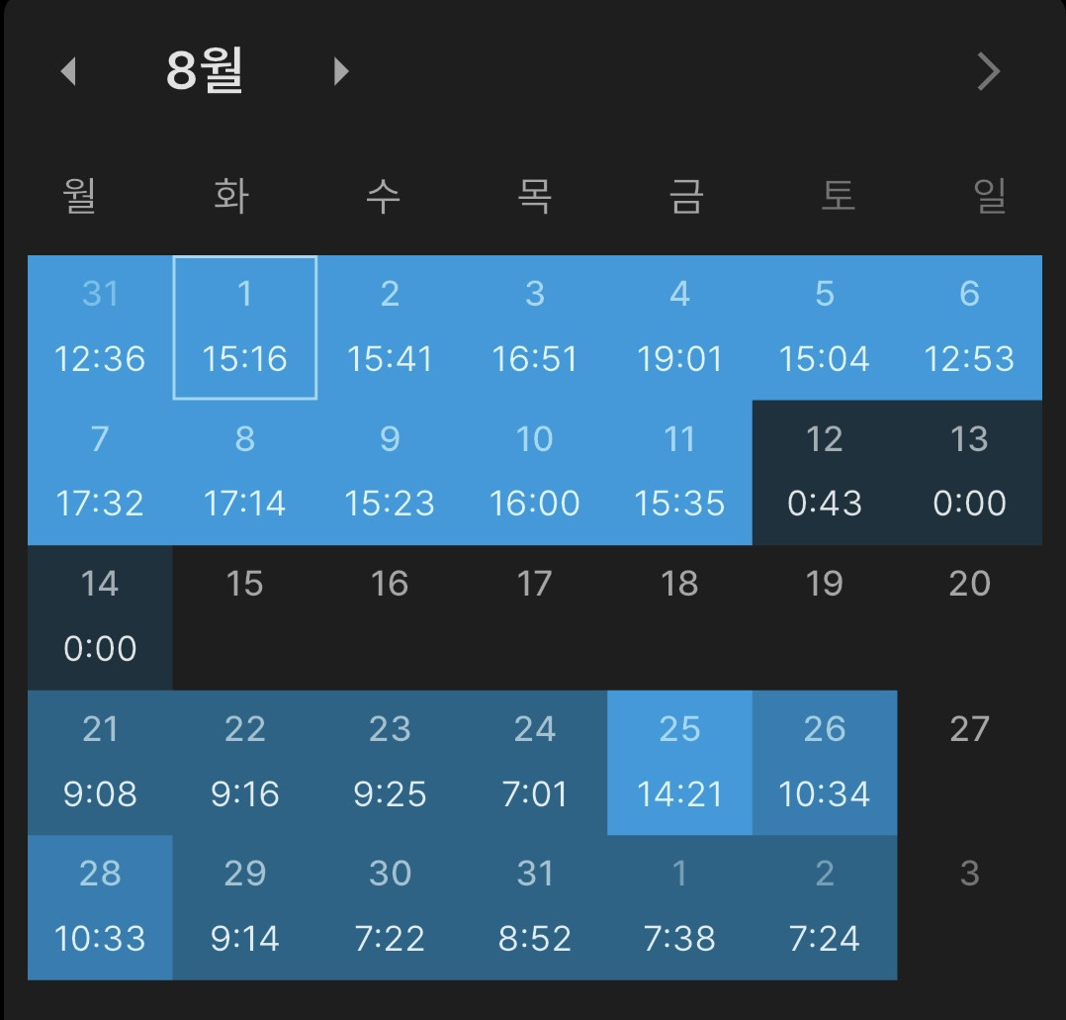
Task: Select the greyed July 31 cell with 12:36
Action: coord(100,327)
